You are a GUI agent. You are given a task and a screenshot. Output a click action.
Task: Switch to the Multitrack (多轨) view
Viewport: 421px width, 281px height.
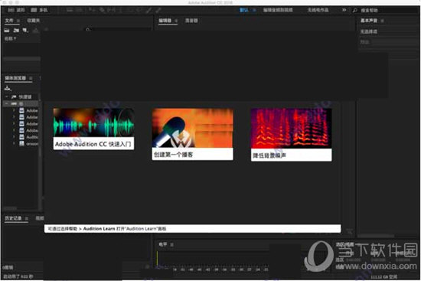coord(39,10)
